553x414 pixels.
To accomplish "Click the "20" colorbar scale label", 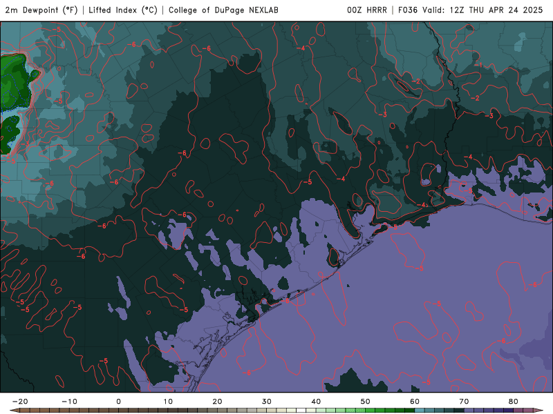I will 217,402.
